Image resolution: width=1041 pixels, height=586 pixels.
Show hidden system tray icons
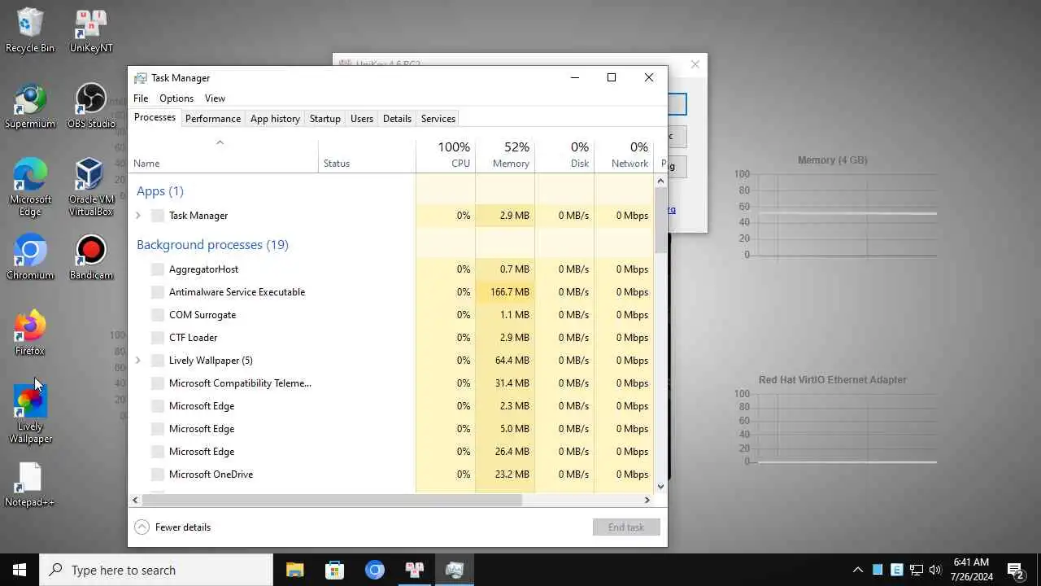tap(857, 570)
